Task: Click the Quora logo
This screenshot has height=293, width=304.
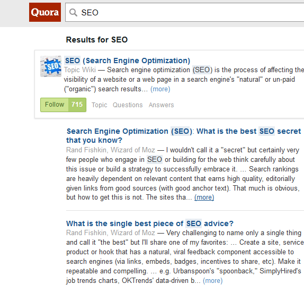Action: coord(45,12)
